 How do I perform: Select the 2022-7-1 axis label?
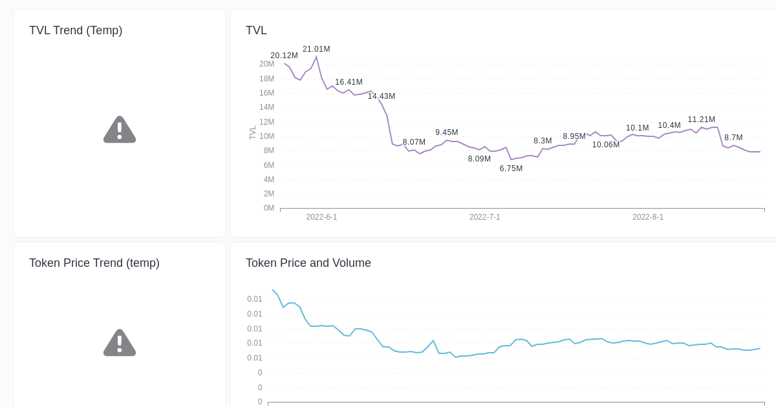point(484,217)
